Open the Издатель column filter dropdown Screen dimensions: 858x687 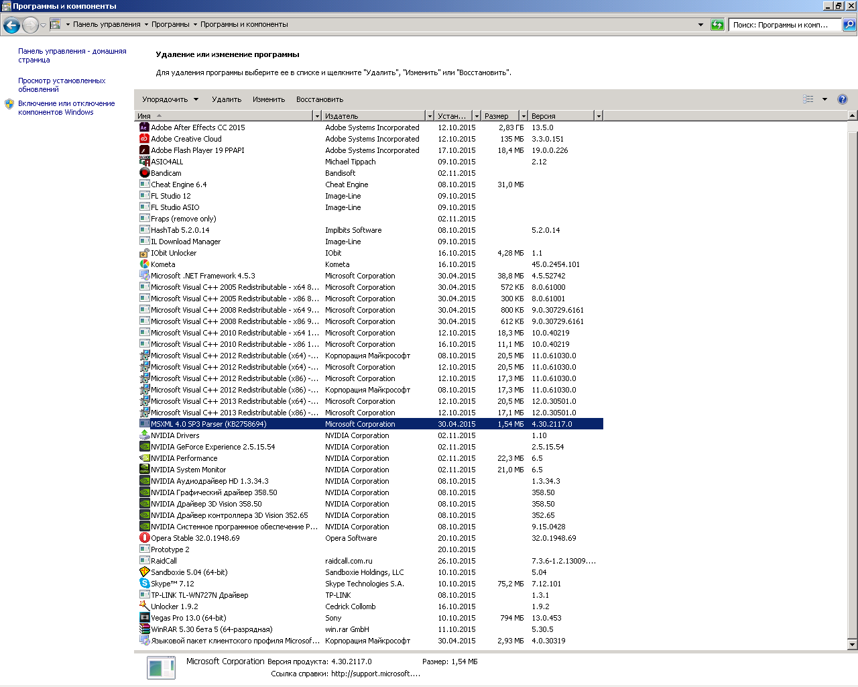430,116
